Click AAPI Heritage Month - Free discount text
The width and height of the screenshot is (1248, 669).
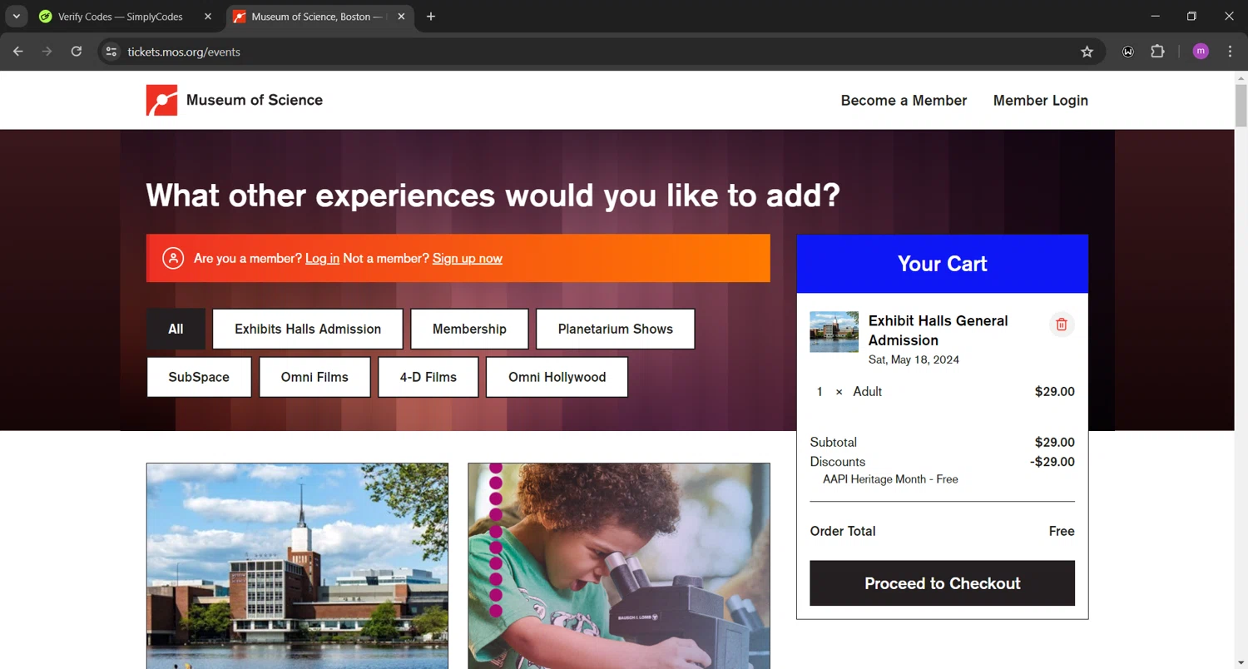click(x=890, y=479)
